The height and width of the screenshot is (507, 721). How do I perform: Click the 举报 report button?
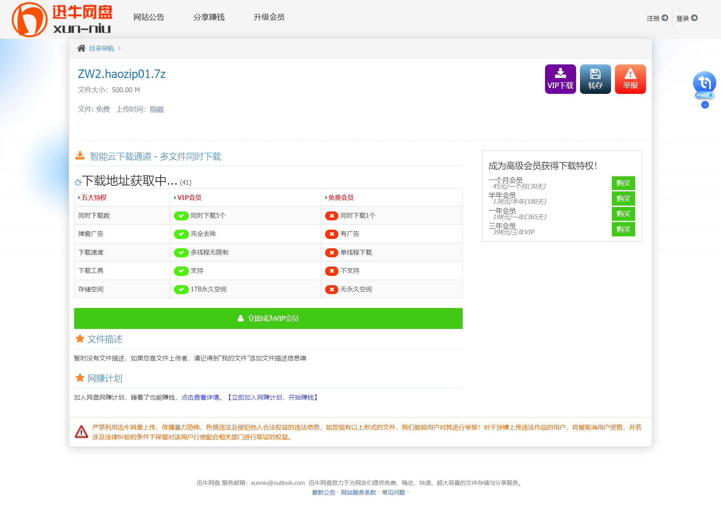coord(630,79)
